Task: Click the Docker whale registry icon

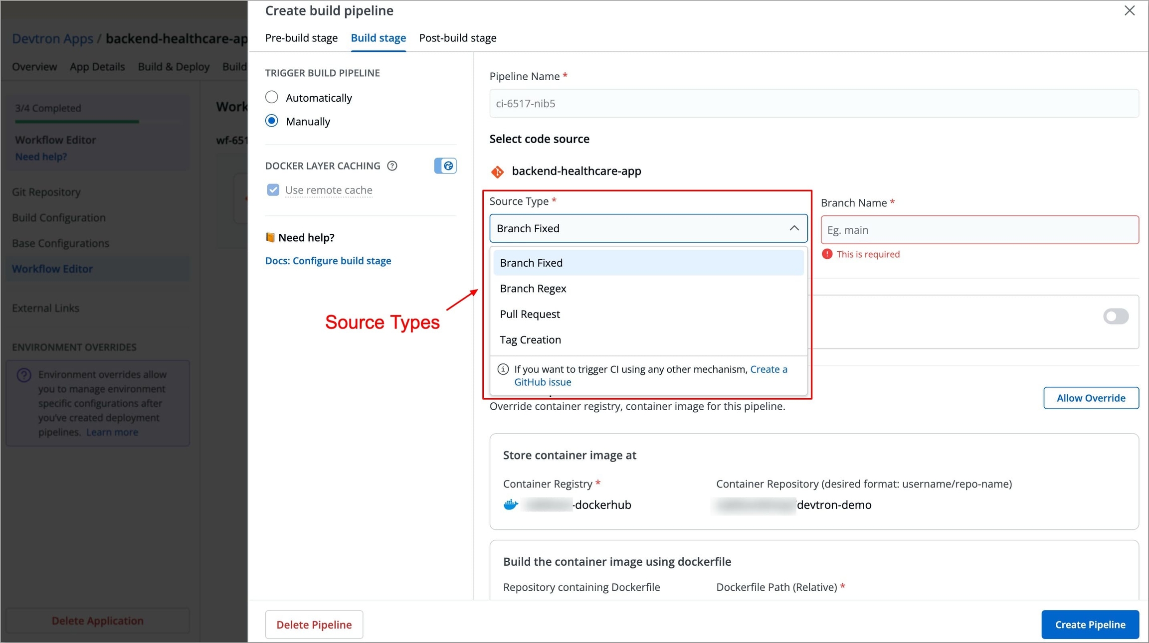Action: click(511, 505)
